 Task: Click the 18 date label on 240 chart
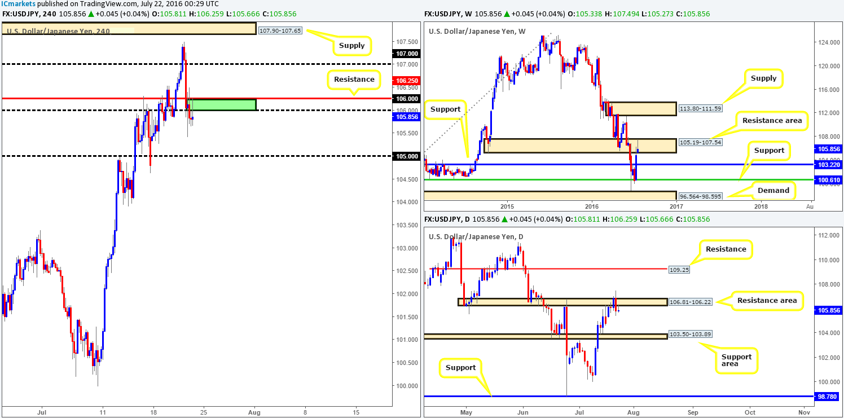[152, 411]
